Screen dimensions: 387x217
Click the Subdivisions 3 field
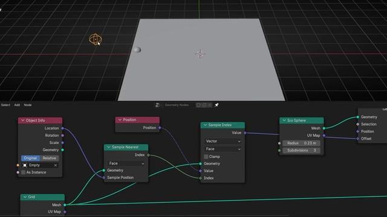pos(301,150)
